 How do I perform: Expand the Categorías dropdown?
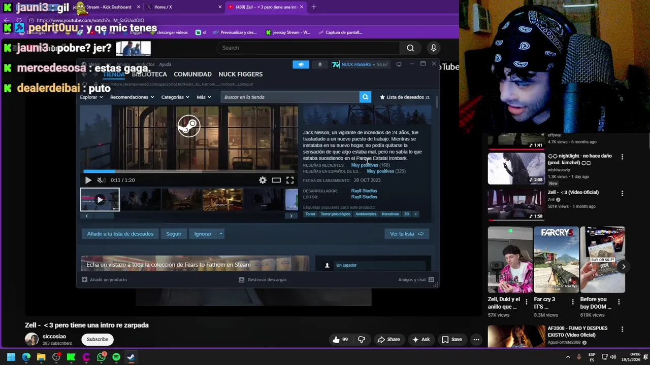(x=175, y=97)
